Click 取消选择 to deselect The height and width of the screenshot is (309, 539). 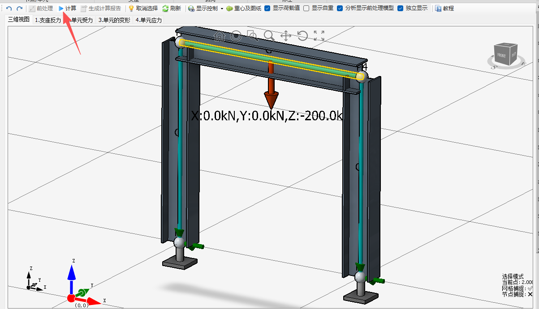[x=143, y=8]
